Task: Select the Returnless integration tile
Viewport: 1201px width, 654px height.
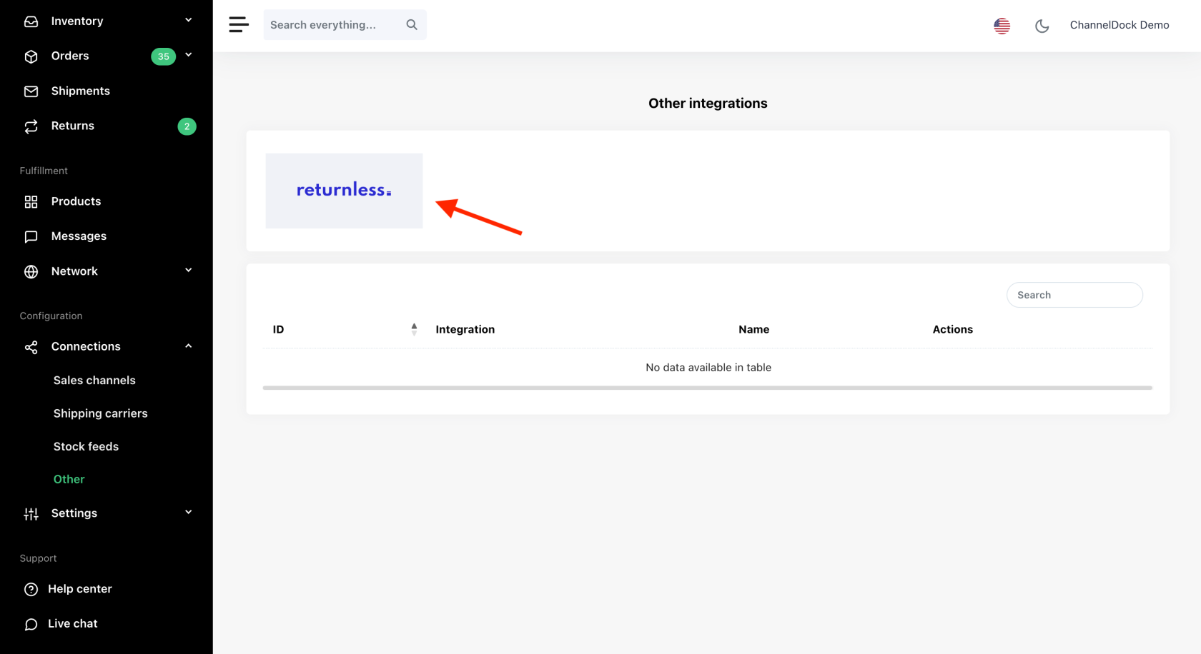Action: click(345, 191)
